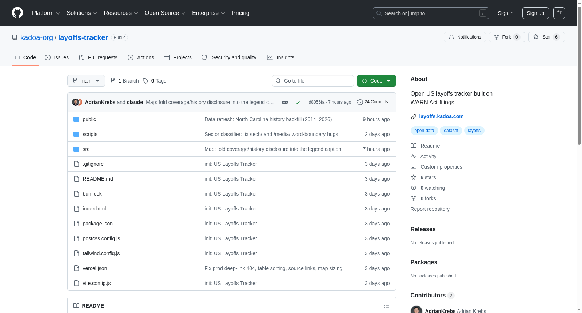Expand the Enterprise menu

(x=208, y=13)
